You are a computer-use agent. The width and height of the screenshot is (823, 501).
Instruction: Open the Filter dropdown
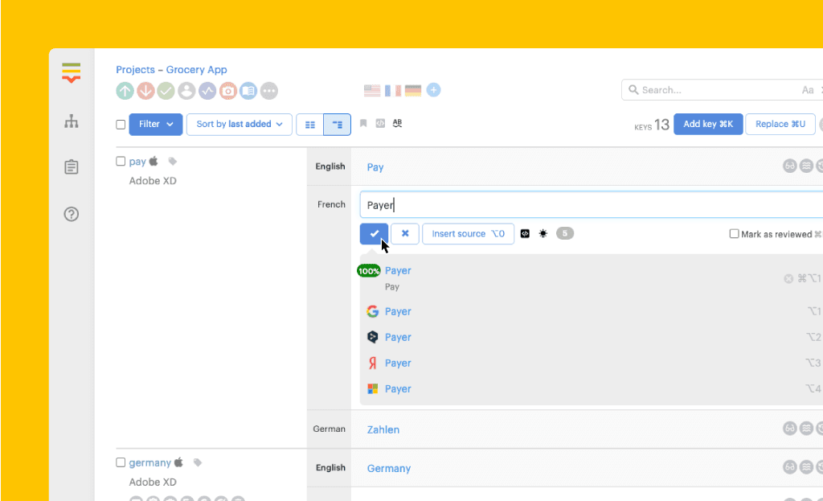(156, 125)
